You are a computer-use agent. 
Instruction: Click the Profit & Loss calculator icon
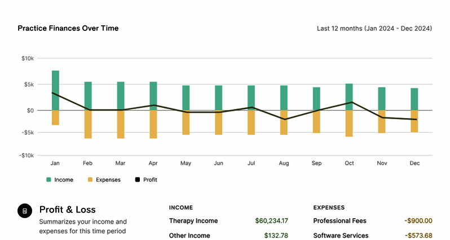[x=25, y=211]
